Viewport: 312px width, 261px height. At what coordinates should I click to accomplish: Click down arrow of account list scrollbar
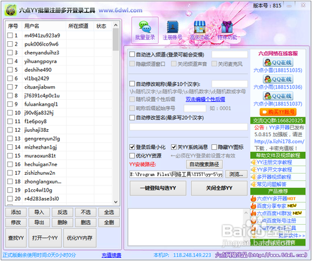pos(116,202)
